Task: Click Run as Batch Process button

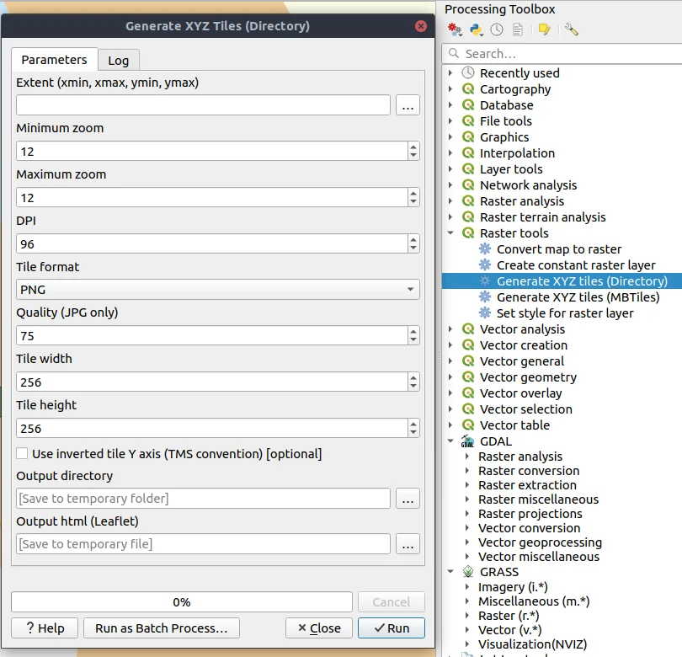Action: (x=162, y=628)
